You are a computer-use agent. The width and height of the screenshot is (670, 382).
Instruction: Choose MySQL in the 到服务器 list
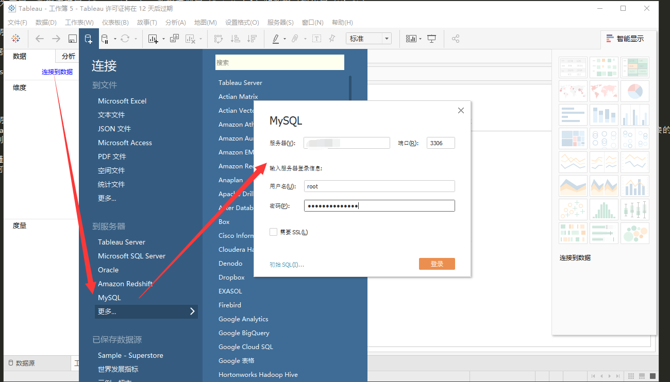[109, 298]
